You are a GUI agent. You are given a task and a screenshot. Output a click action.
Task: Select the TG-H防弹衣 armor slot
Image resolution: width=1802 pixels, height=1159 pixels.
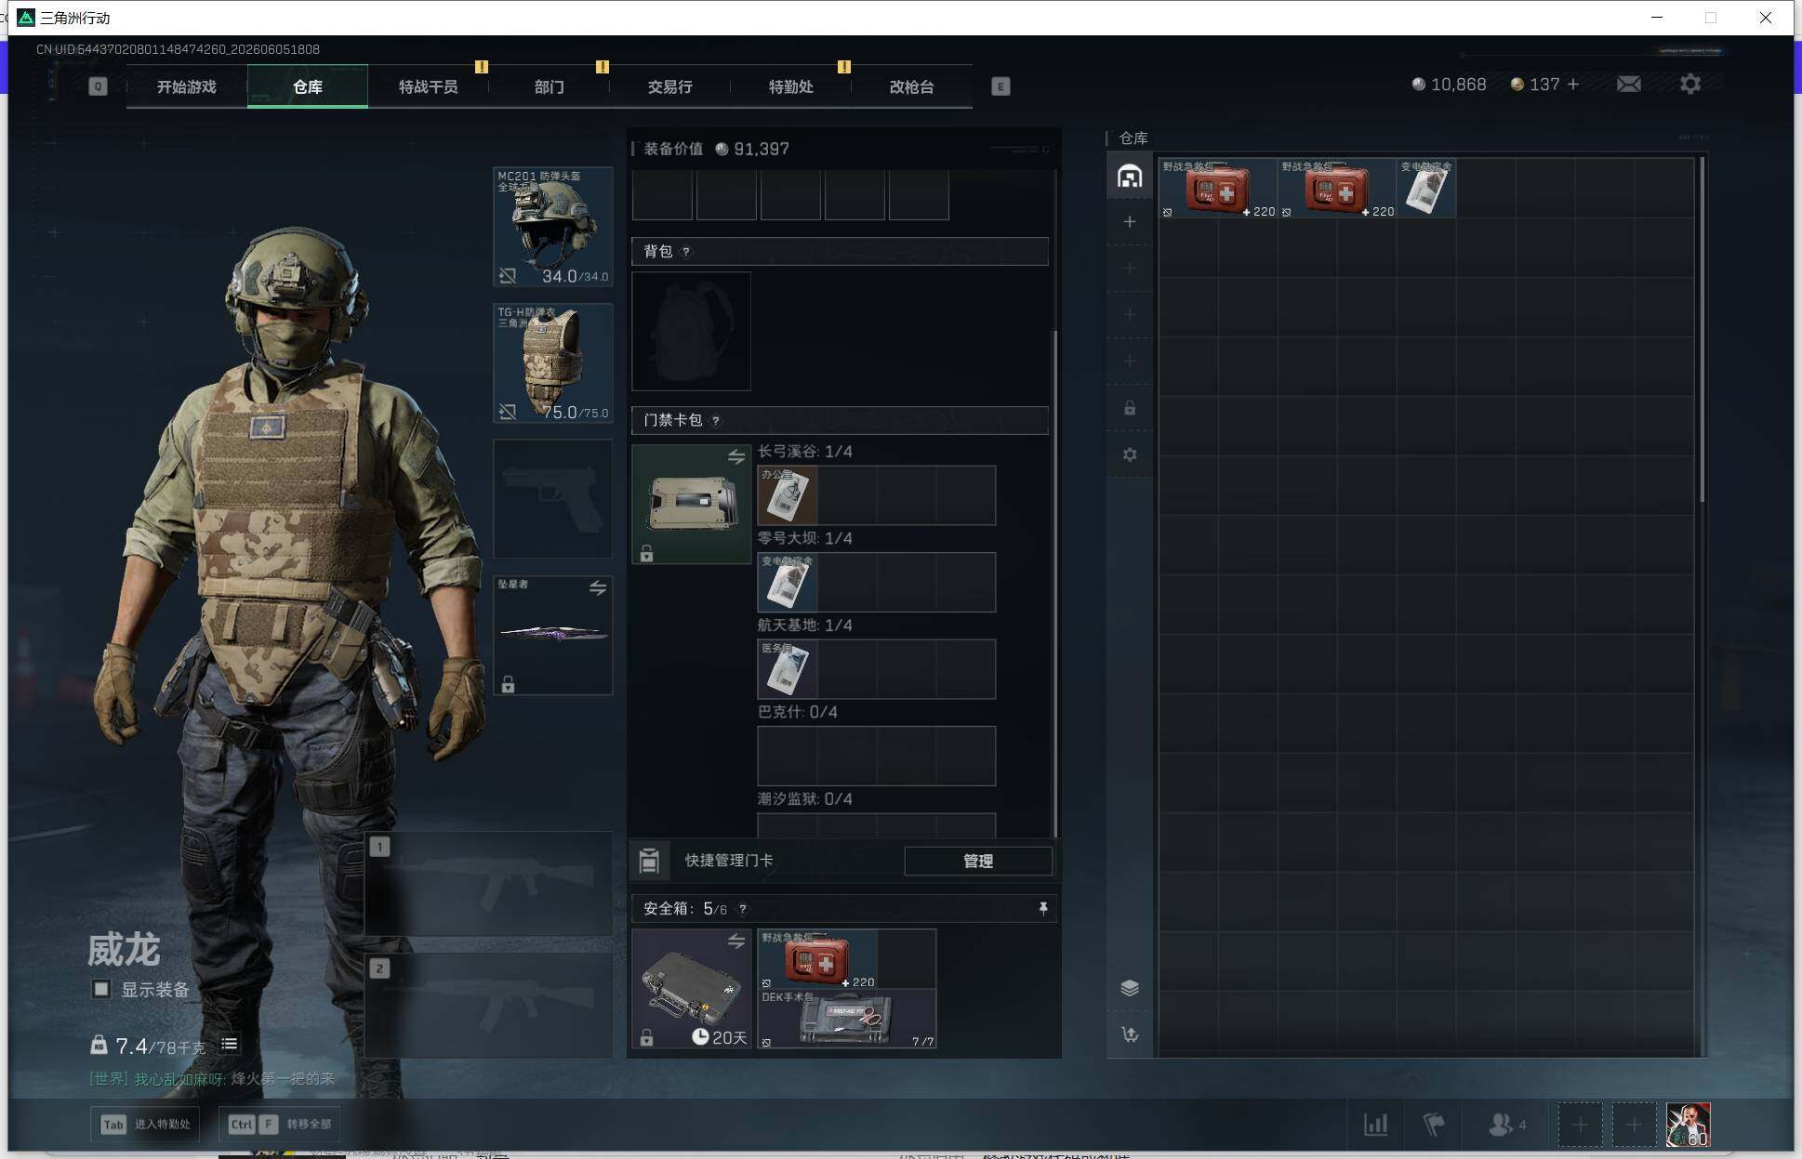click(553, 362)
